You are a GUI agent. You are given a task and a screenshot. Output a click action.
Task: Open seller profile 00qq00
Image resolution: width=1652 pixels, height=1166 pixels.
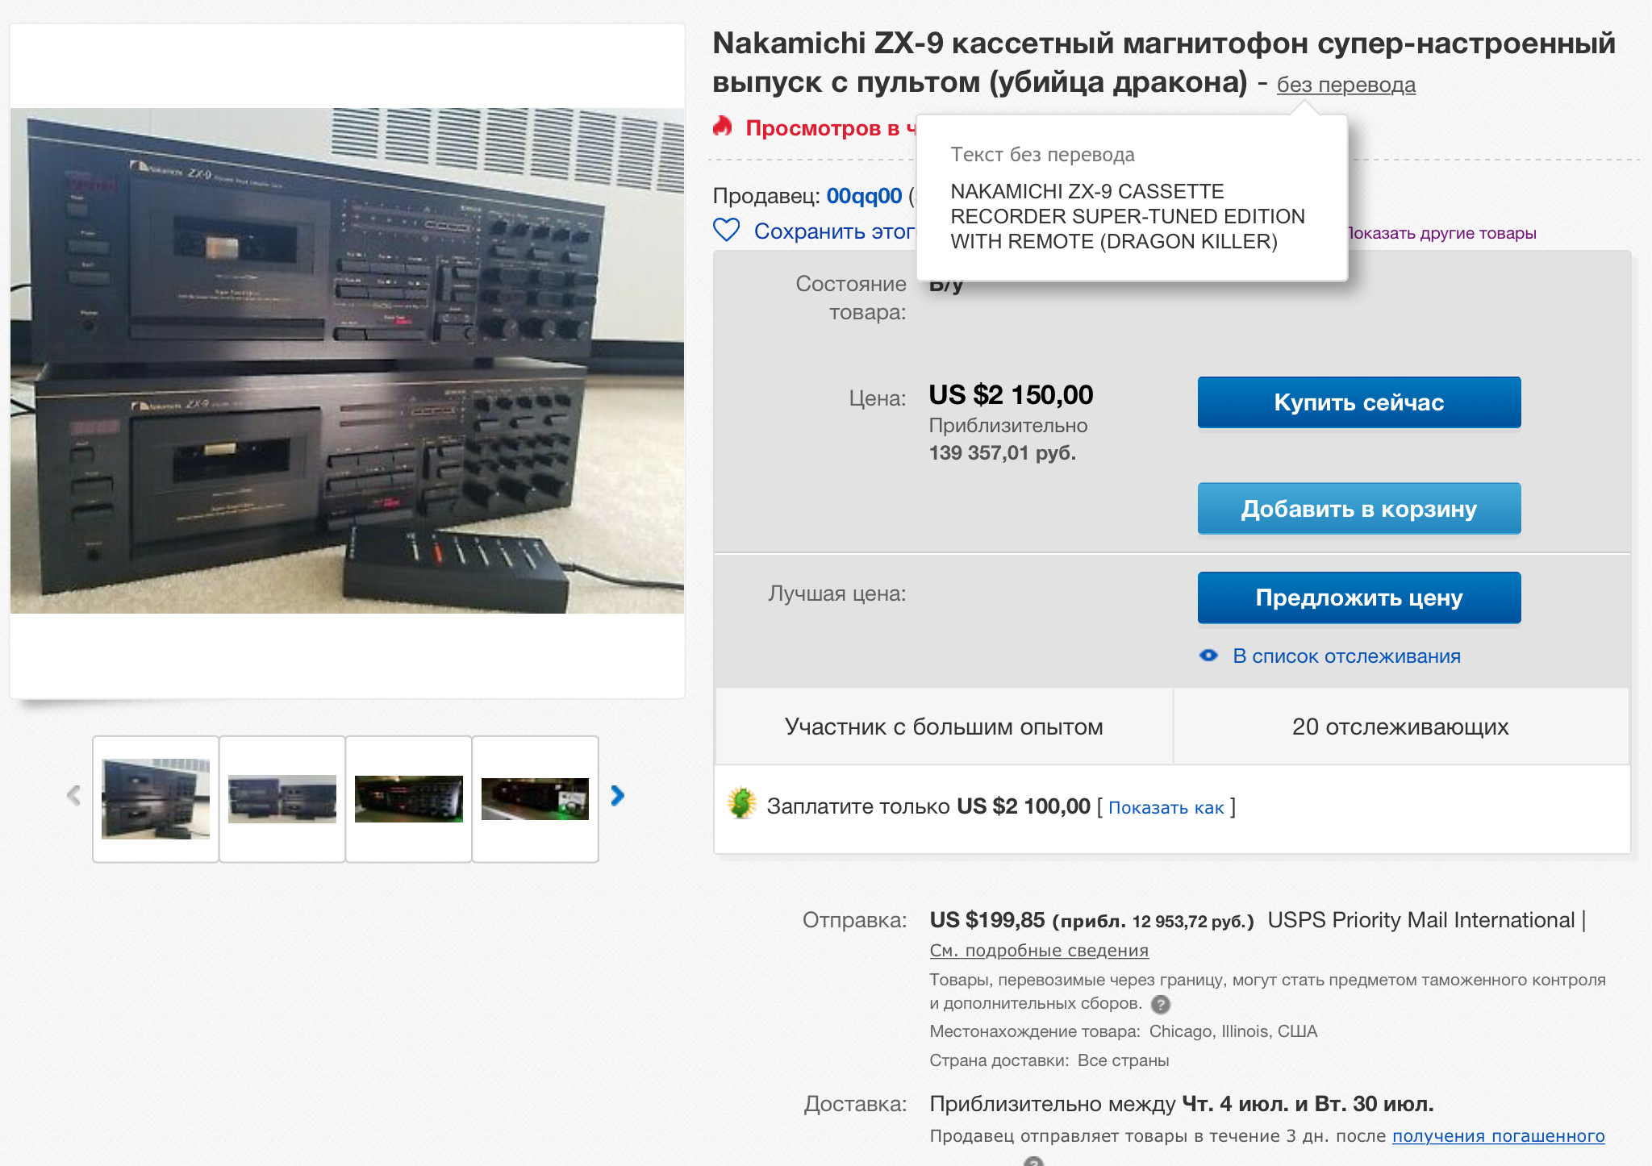(x=864, y=196)
